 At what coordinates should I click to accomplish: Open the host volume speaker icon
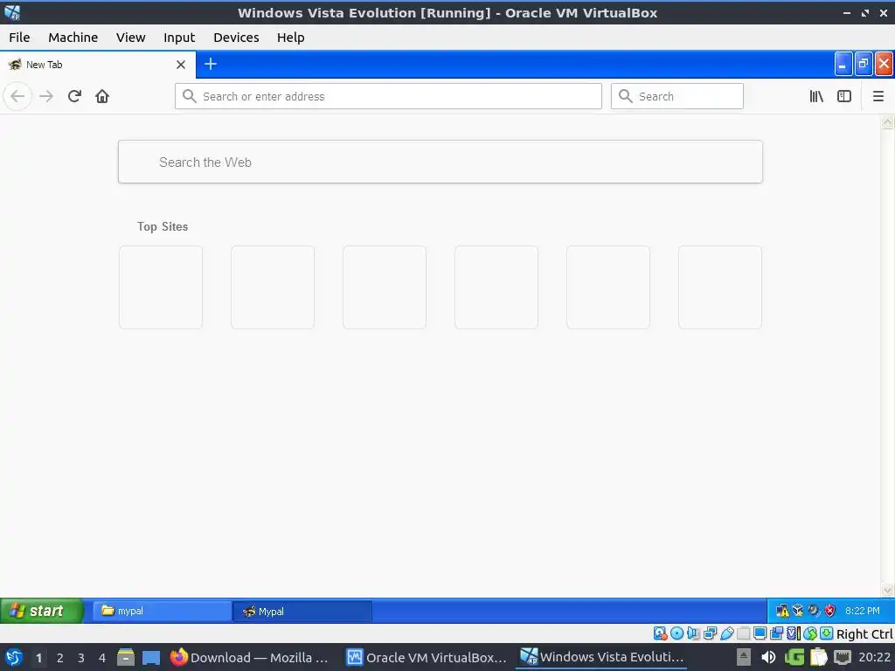768,657
